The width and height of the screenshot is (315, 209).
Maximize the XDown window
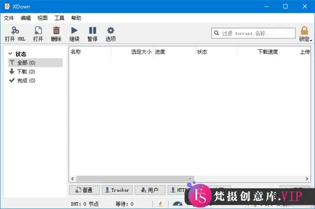tap(285, 6)
